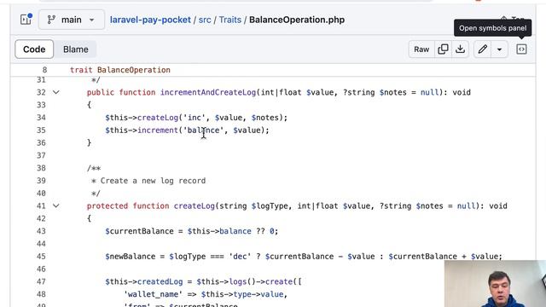Click line number 35
The image size is (546, 307).
[41, 130]
